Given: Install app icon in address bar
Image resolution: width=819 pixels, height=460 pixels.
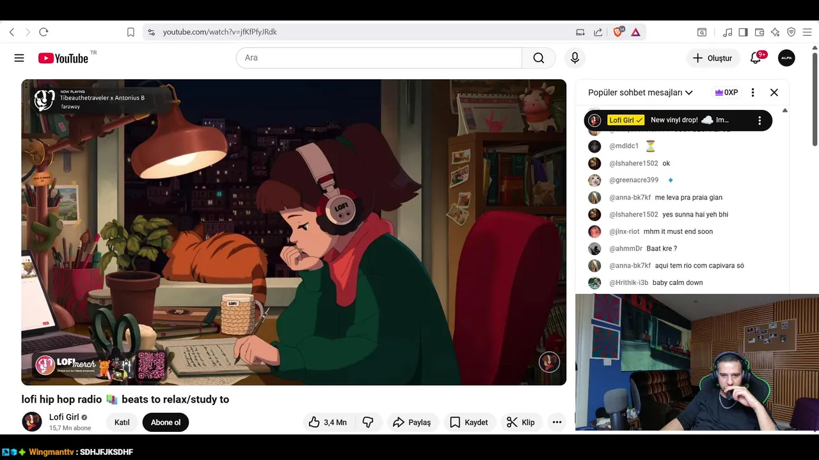Looking at the screenshot, I should [580, 32].
